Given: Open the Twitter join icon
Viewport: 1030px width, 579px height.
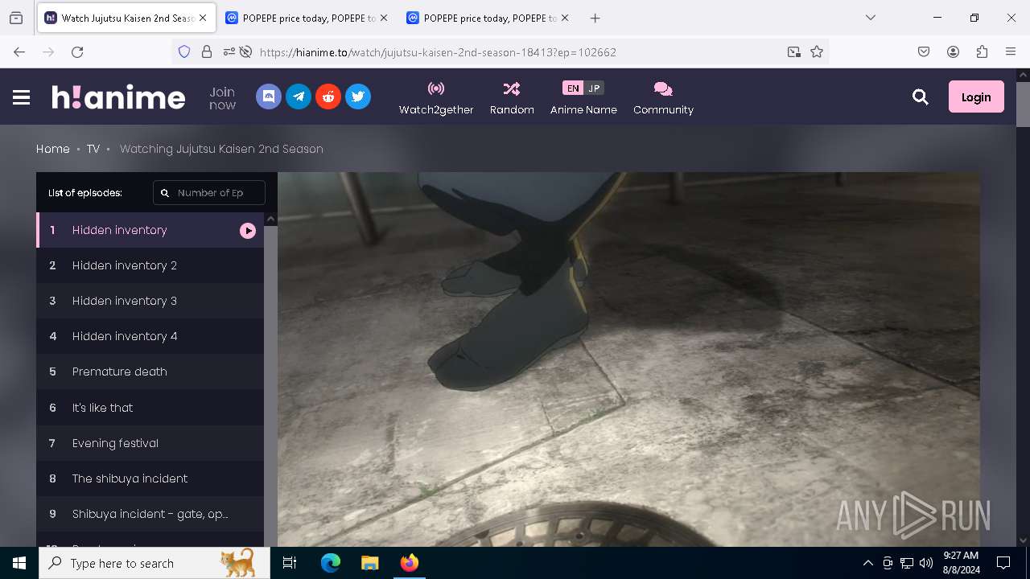Looking at the screenshot, I should (x=358, y=96).
